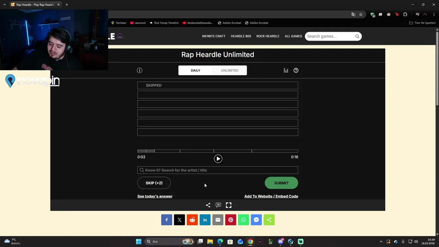Open All Games from the nav
439x247 pixels.
293,36
